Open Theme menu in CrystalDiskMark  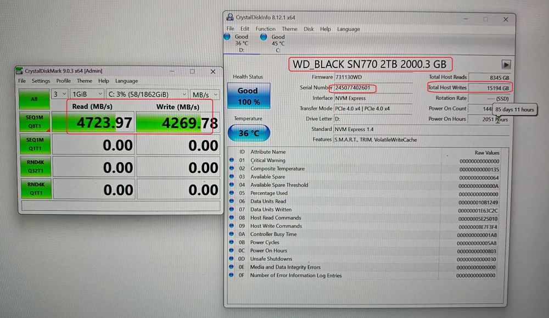[85, 81]
